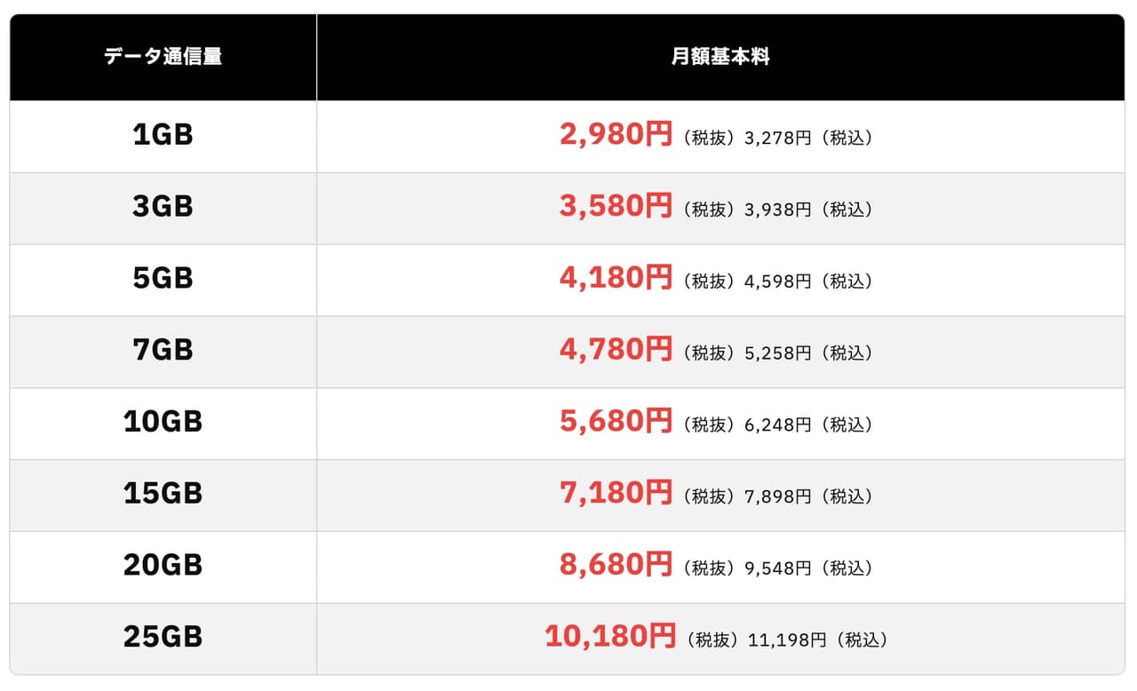Select the red 4,180円 price text
This screenshot has width=1137, height=691.
point(616,279)
